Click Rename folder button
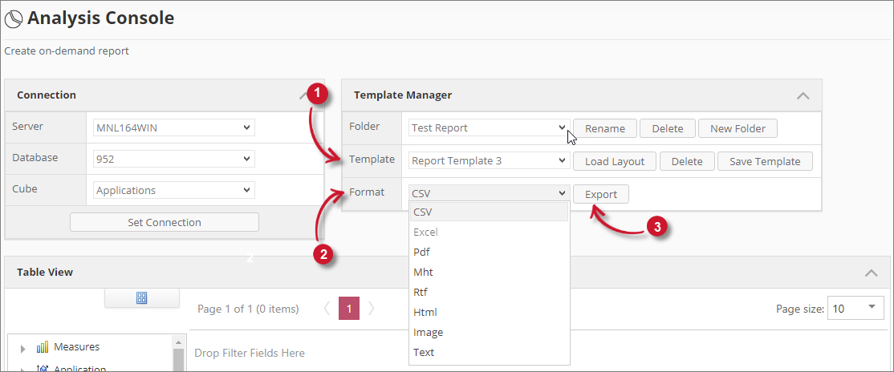 point(605,129)
